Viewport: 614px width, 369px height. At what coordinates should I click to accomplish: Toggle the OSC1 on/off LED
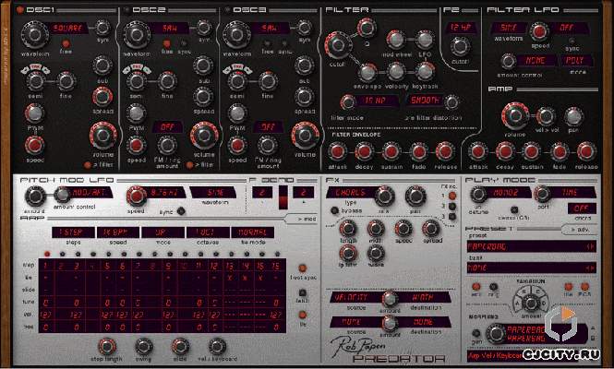click(19, 10)
